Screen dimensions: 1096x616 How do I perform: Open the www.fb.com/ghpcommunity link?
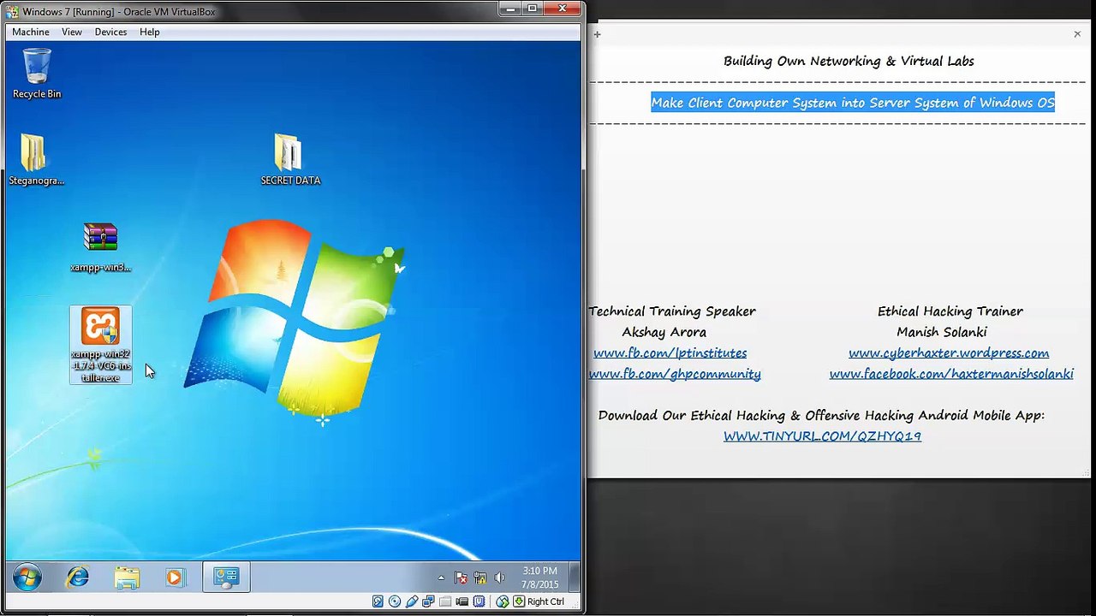point(675,374)
